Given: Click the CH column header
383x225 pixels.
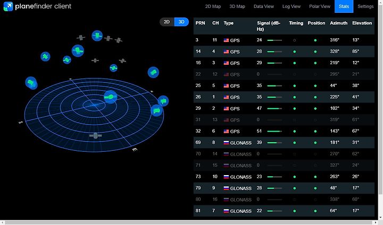Looking at the screenshot, I should pyautogui.click(x=215, y=23).
